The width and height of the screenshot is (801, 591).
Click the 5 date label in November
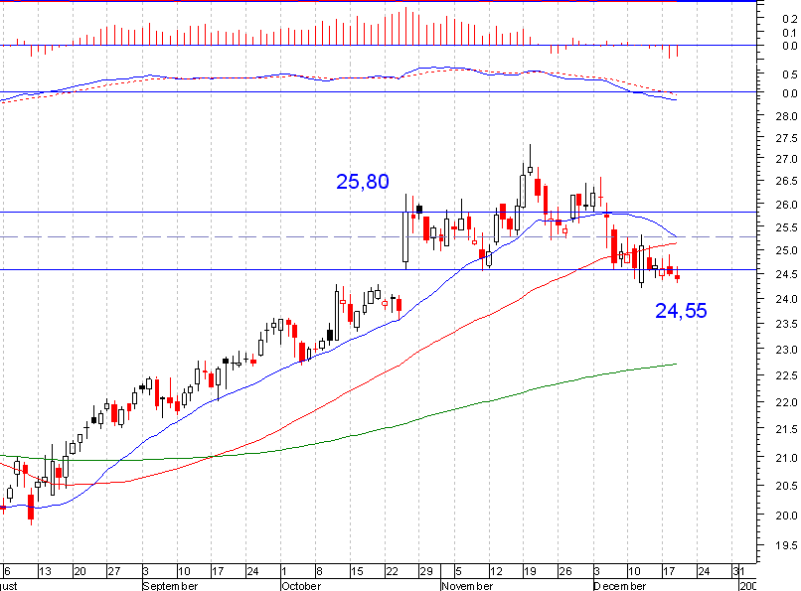click(x=458, y=571)
